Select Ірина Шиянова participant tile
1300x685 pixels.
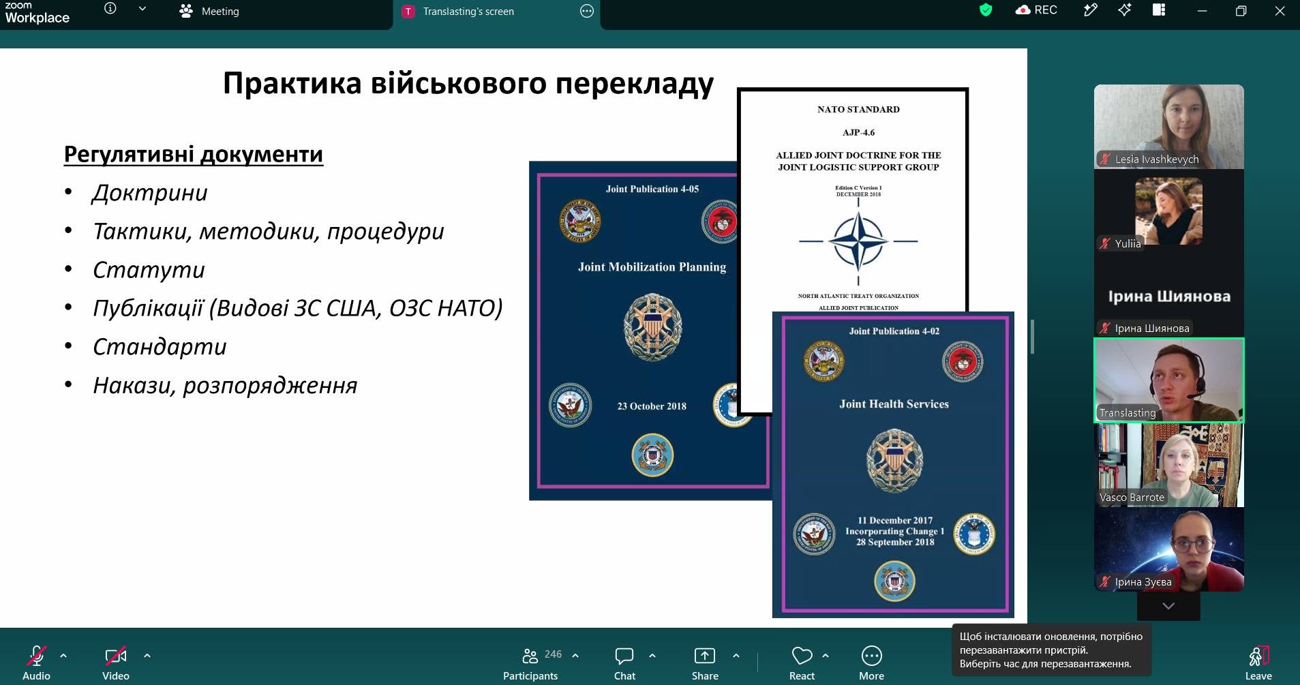tap(1169, 296)
